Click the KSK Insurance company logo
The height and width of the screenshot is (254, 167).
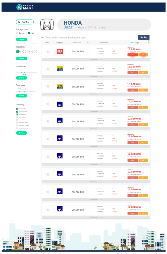pyautogui.click(x=60, y=51)
